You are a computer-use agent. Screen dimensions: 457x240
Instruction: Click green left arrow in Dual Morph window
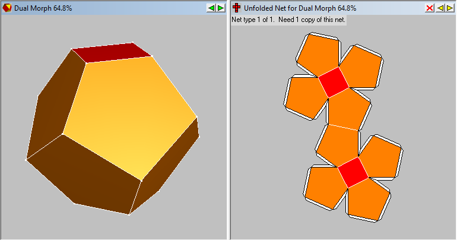[211, 8]
